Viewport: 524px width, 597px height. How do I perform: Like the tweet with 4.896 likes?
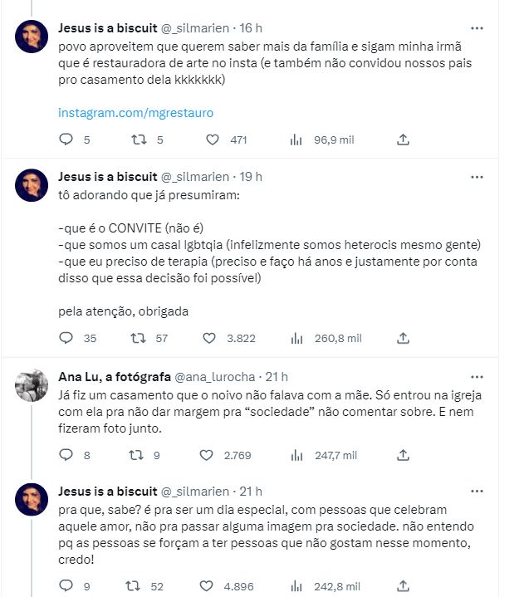212,586
